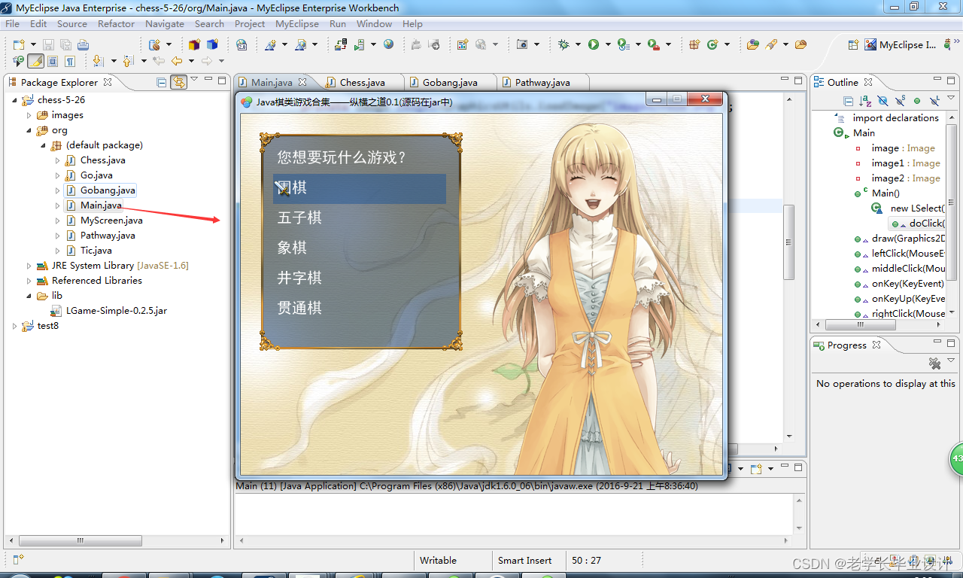The image size is (963, 578).
Task: Click the Debug bug icon
Action: coord(564,45)
